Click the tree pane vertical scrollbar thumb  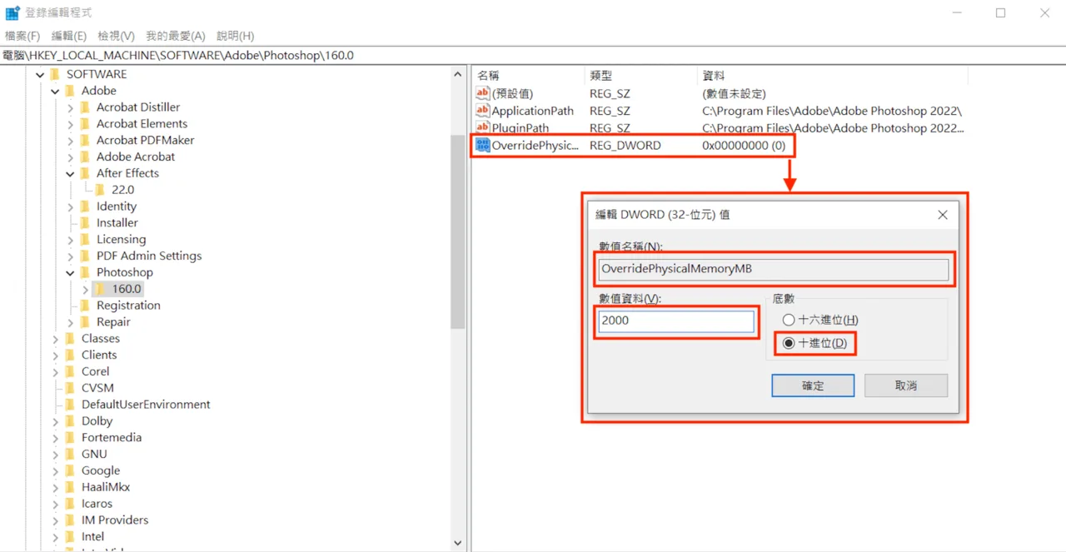coord(458,231)
